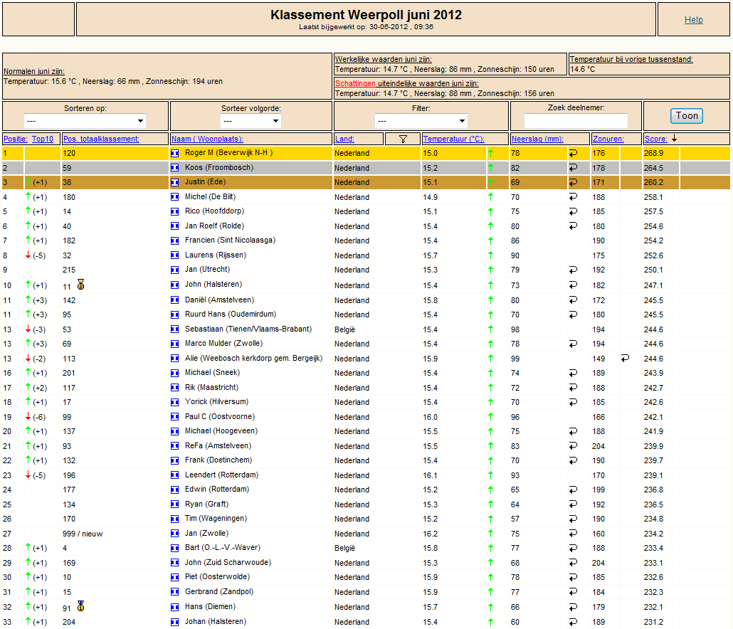
Task: Click the blue icon next to Sebastiaan (Tienen)
Action: [x=175, y=329]
